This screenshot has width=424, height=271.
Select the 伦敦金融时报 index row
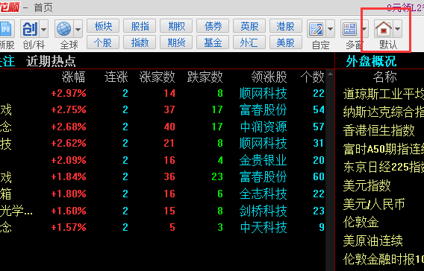pyautogui.click(x=384, y=259)
